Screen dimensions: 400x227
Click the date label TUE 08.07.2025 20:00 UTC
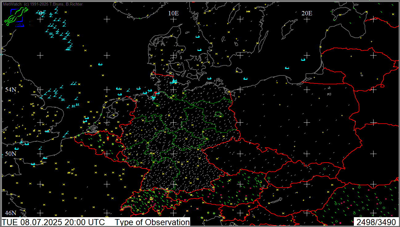click(x=54, y=222)
